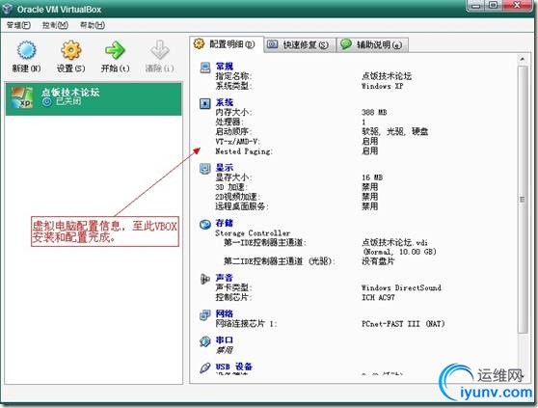Click the 远程桌面服务 label
Image resolution: width=538 pixels, height=408 pixels.
tap(242, 206)
